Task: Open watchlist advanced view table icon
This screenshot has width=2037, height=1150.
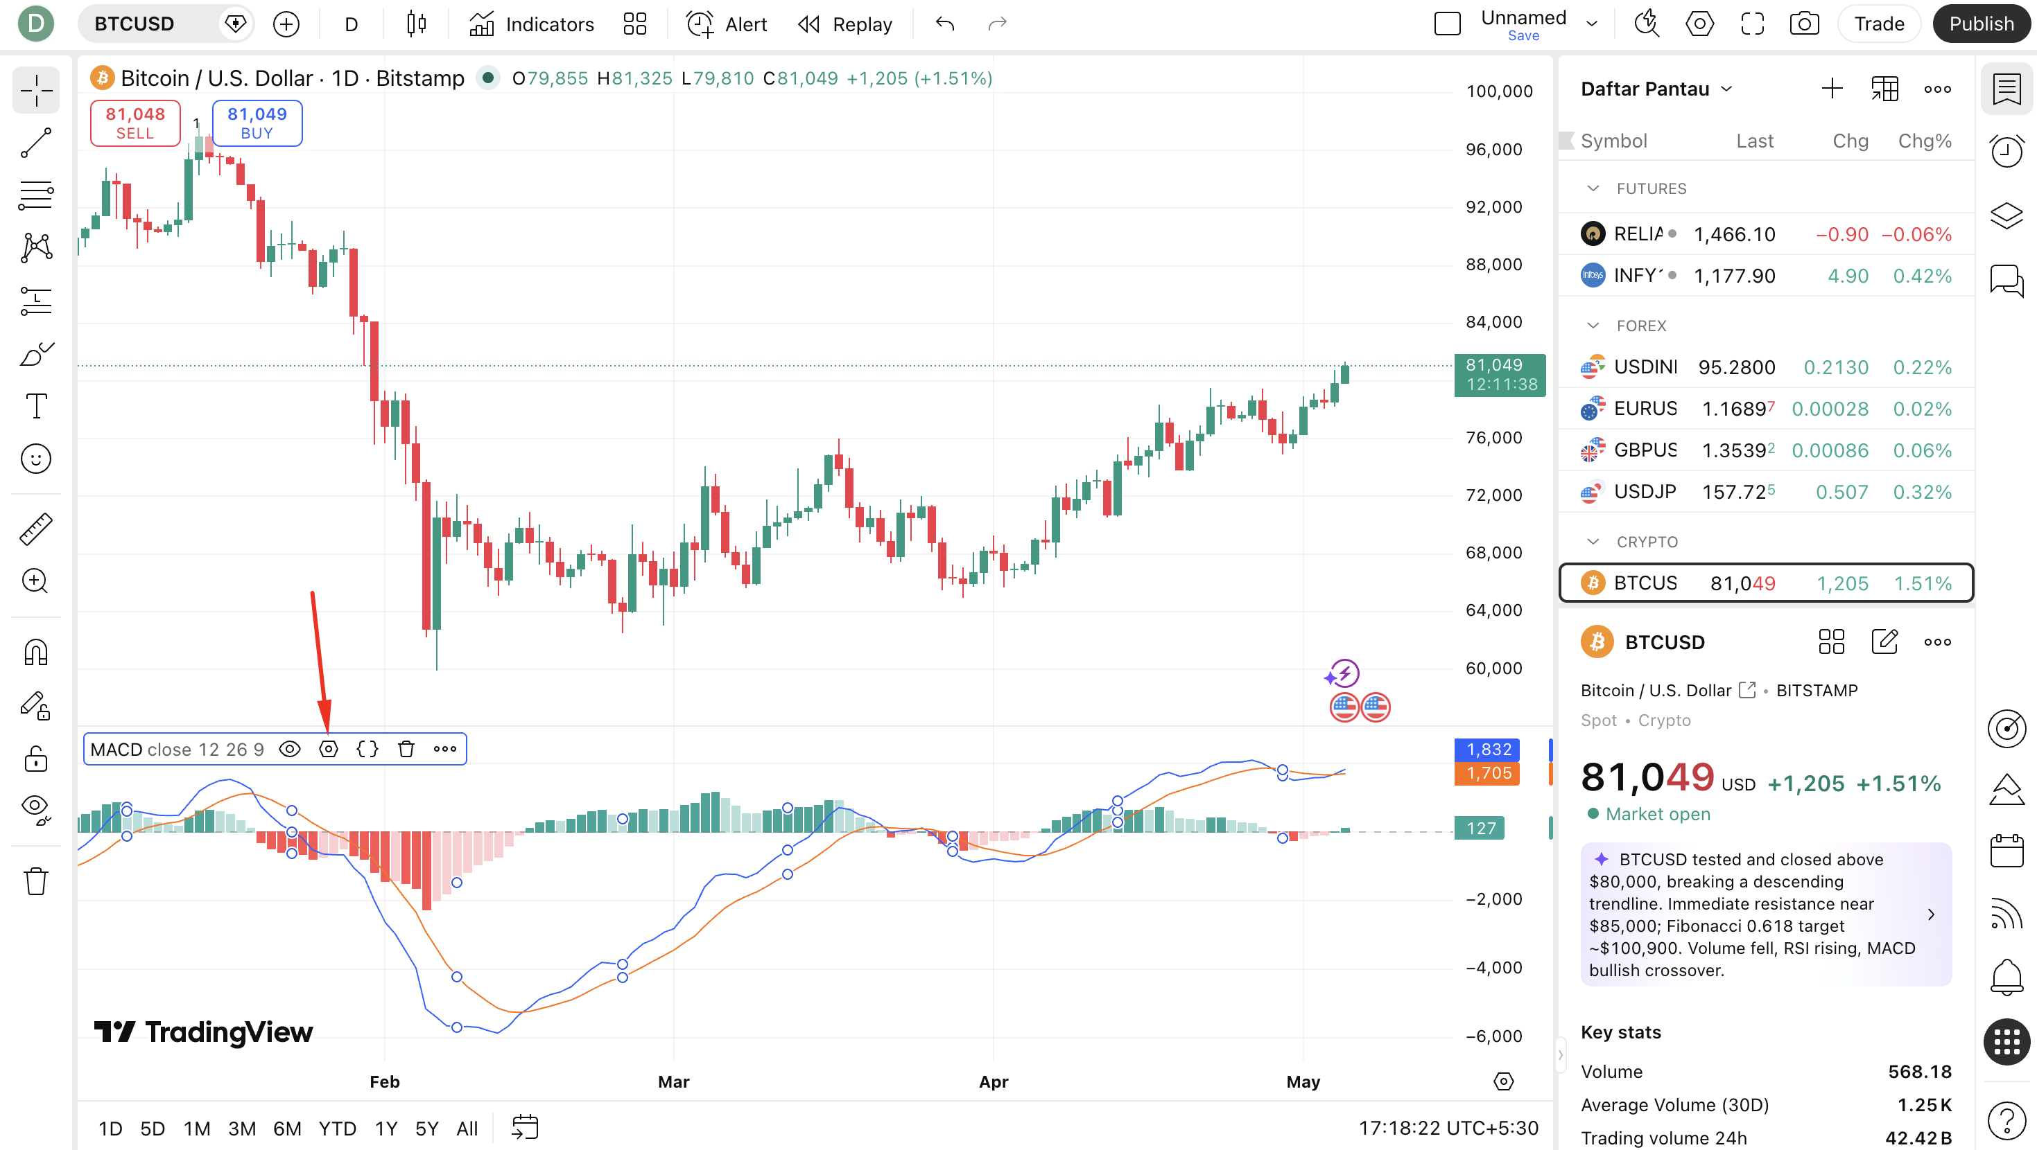Action: (1885, 89)
